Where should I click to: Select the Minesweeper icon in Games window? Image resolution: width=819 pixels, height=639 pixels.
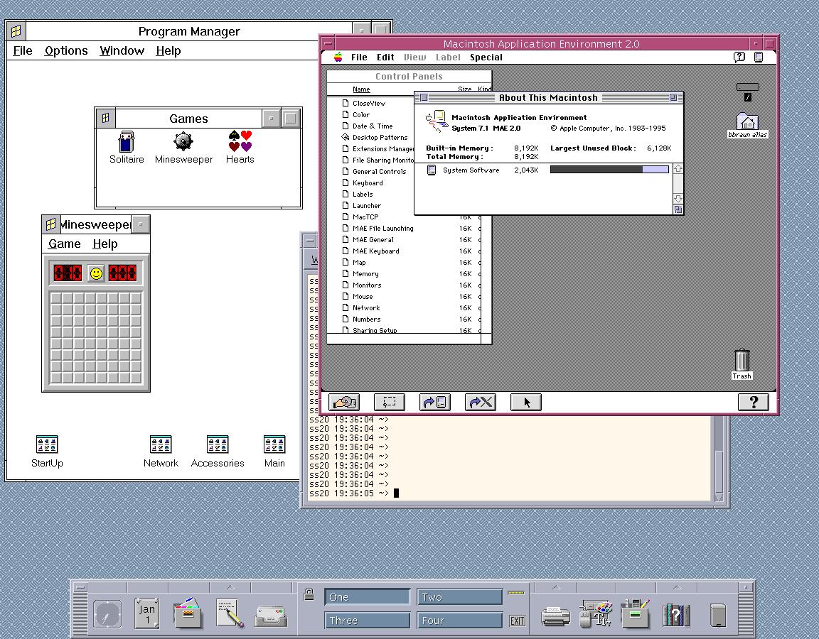point(183,141)
